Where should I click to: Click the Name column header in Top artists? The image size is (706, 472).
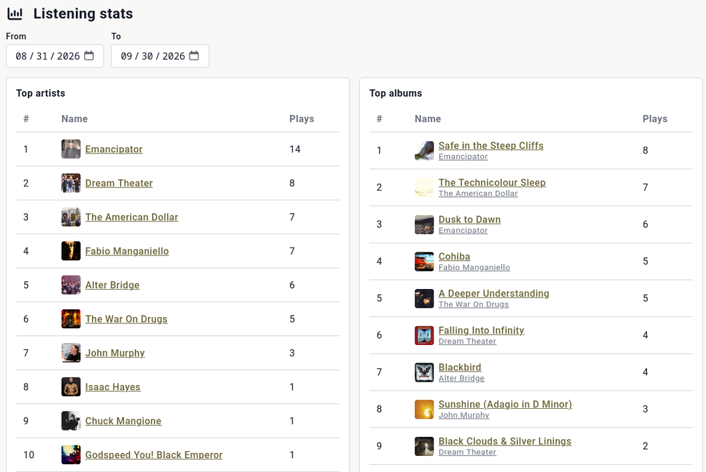point(75,119)
